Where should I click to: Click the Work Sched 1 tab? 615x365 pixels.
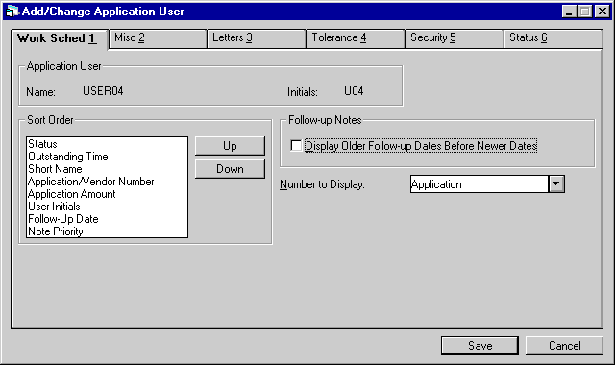pyautogui.click(x=59, y=38)
